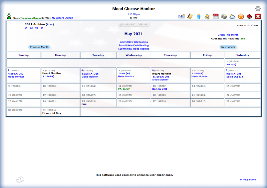Open the mail envelope icon
The image size is (267, 188).
point(182,16)
